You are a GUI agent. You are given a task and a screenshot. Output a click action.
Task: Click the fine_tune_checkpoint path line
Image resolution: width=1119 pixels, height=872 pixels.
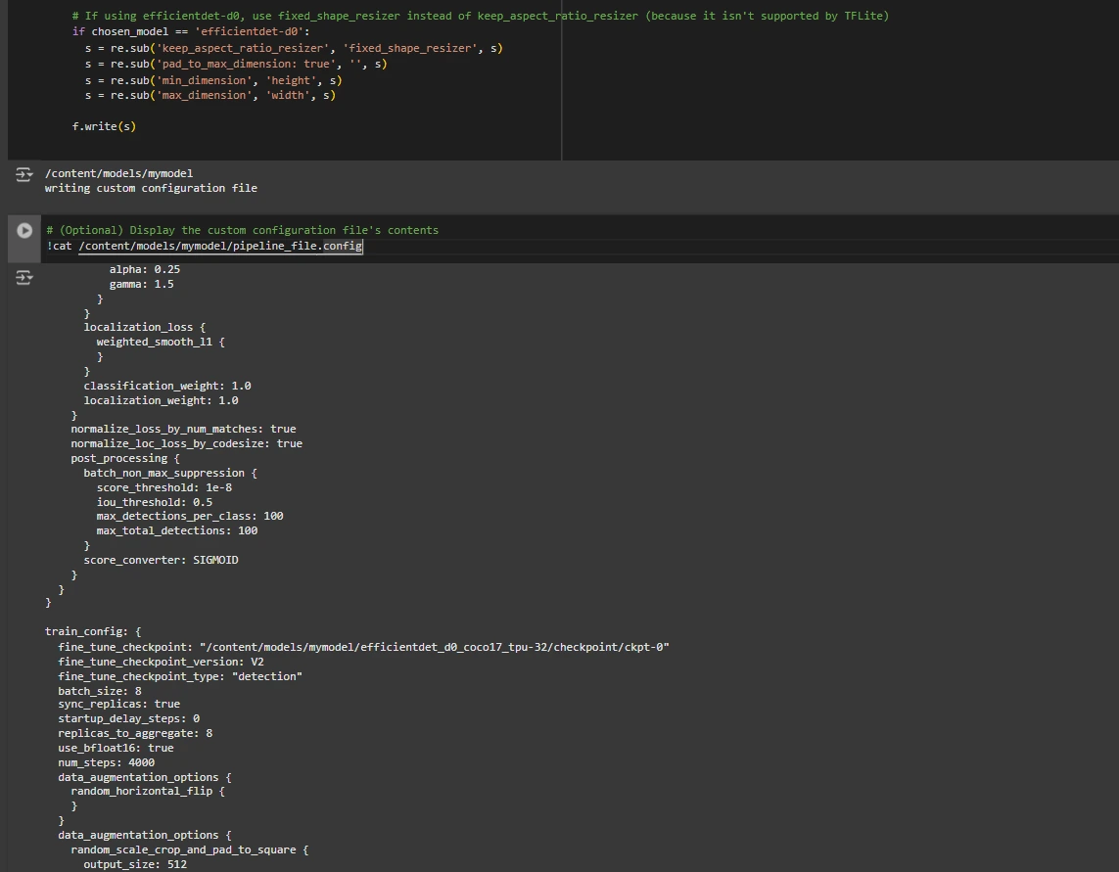tap(363, 647)
